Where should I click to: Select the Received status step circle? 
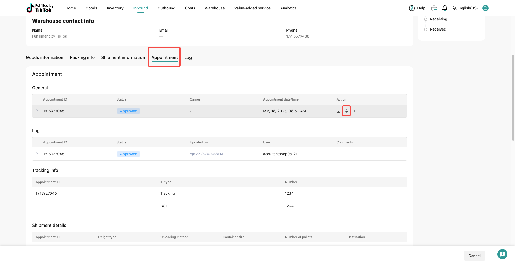(426, 29)
